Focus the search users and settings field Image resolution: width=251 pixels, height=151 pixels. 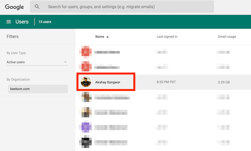point(122,7)
